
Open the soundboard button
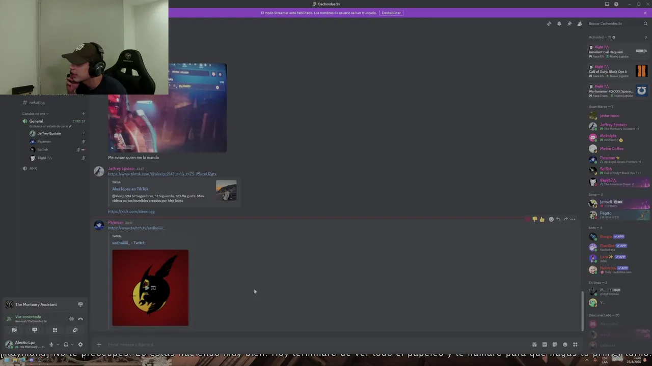click(75, 330)
